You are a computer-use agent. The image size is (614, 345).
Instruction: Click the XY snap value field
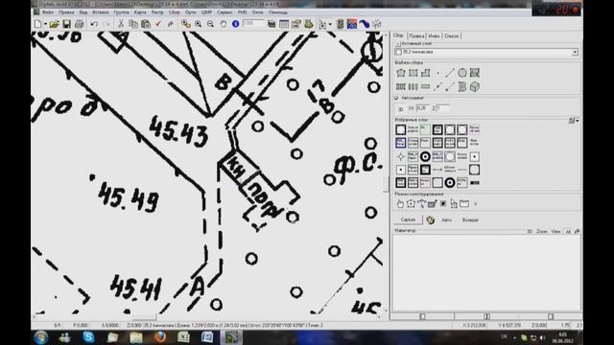[x=422, y=108]
